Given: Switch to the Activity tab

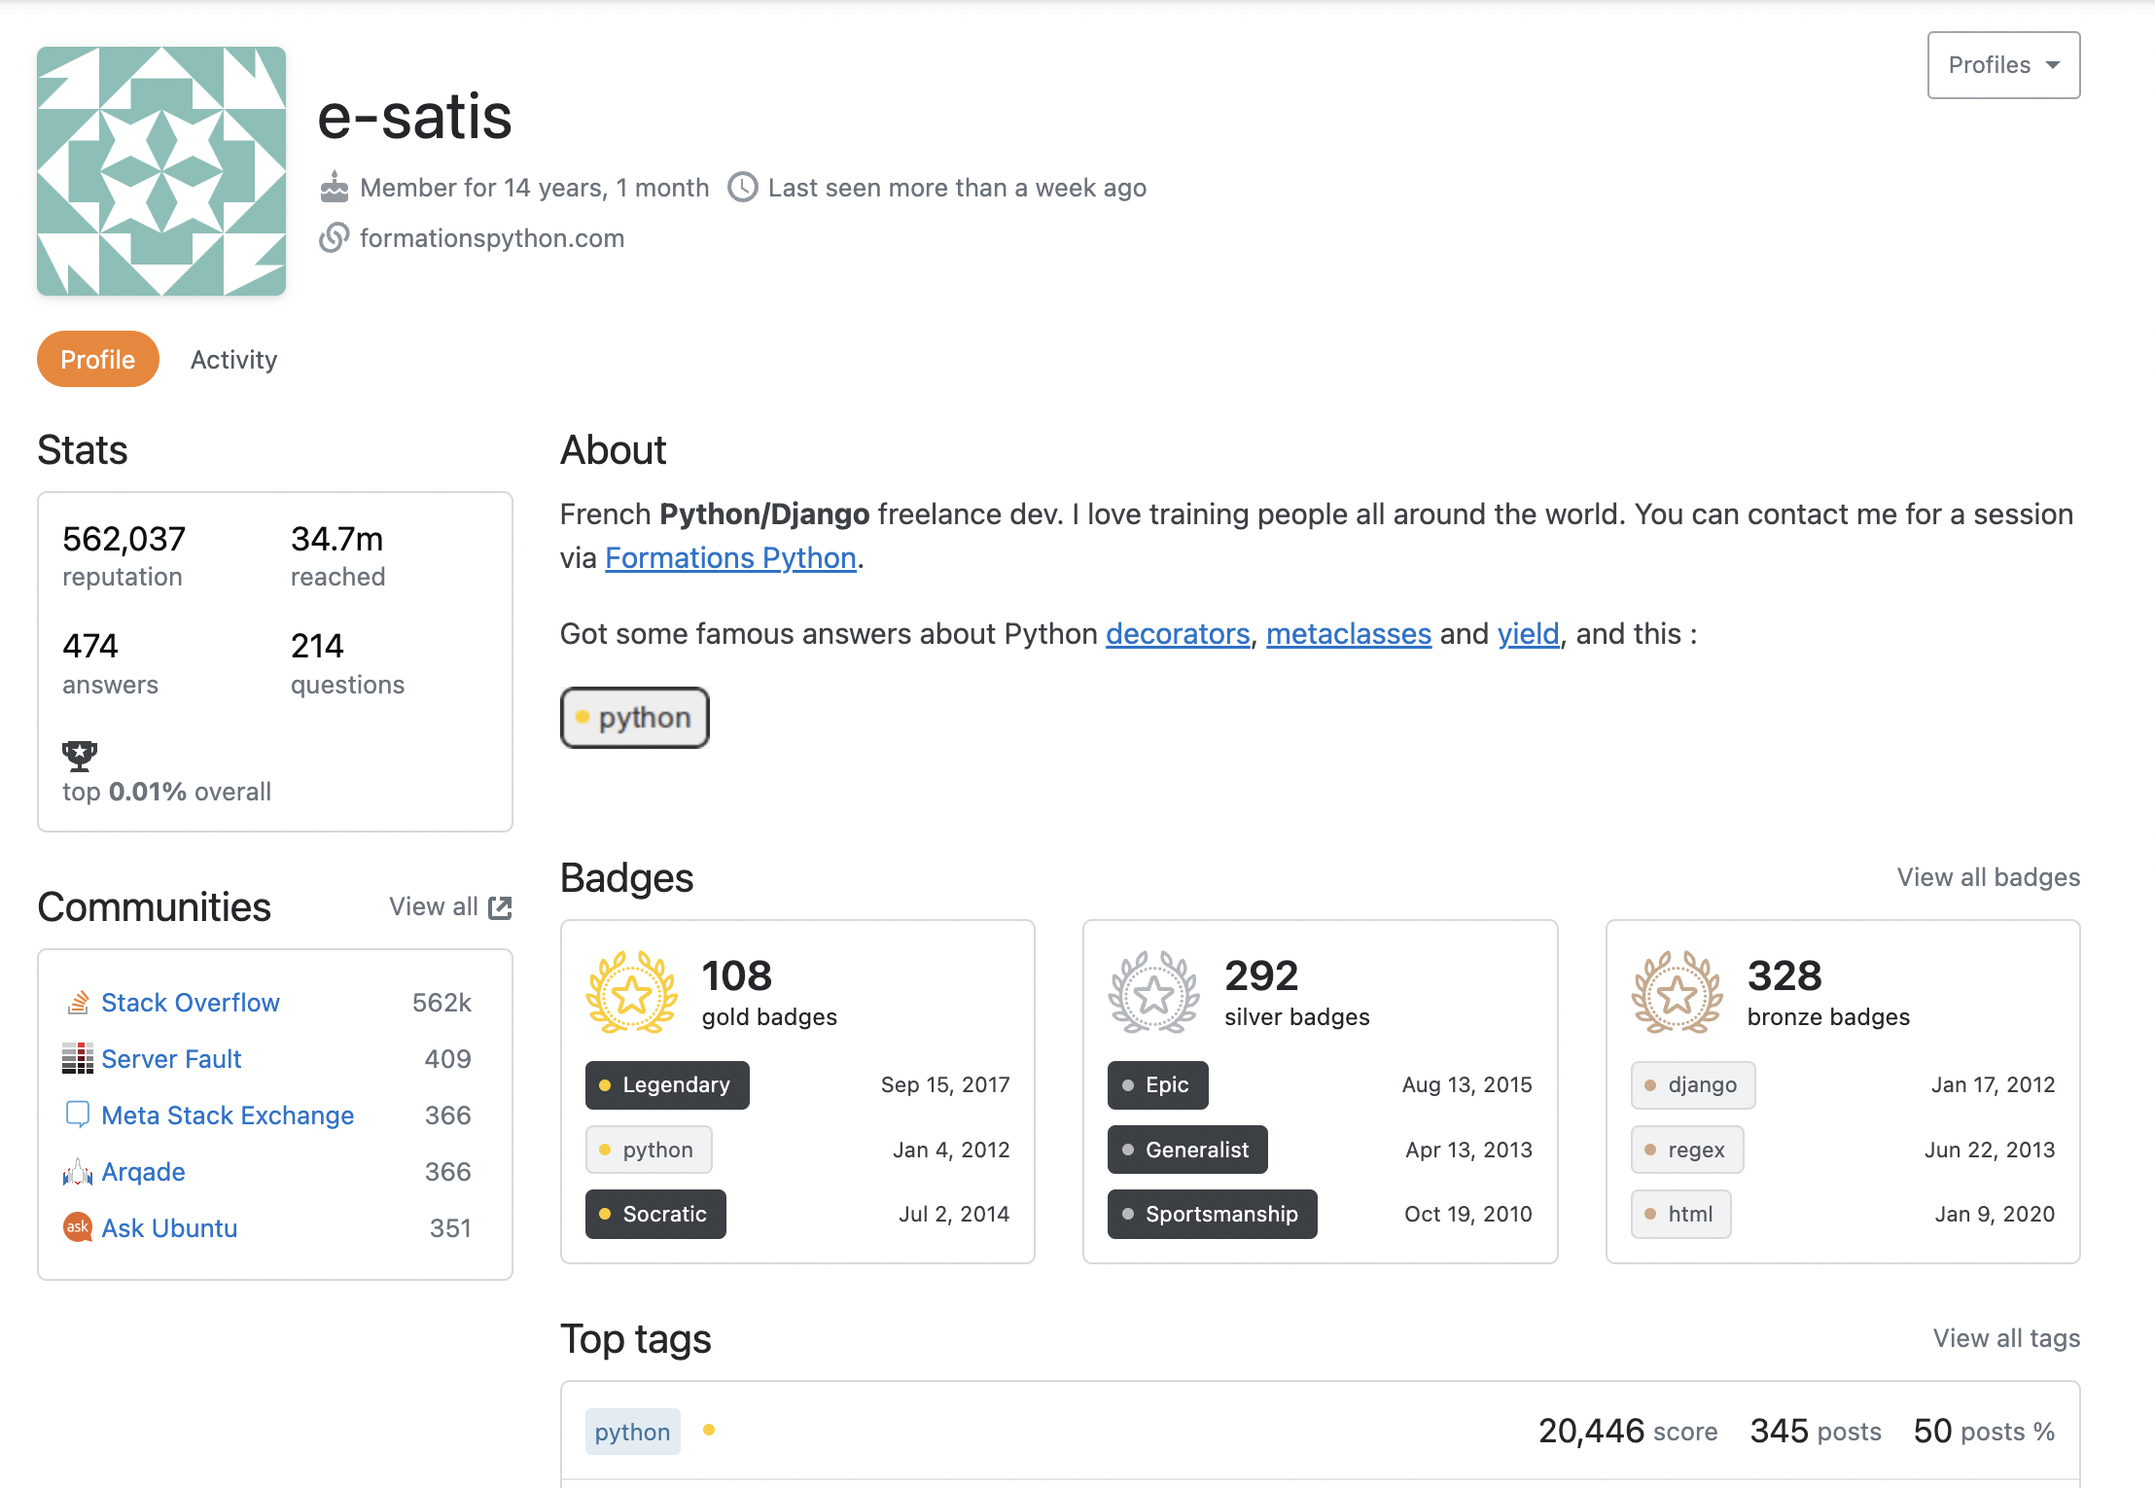Looking at the screenshot, I should click(233, 360).
